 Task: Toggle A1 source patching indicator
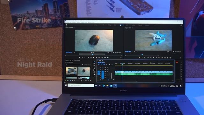(x=99, y=74)
